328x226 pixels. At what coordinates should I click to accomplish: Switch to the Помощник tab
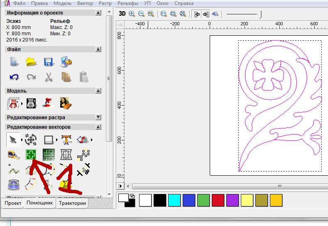point(39,203)
